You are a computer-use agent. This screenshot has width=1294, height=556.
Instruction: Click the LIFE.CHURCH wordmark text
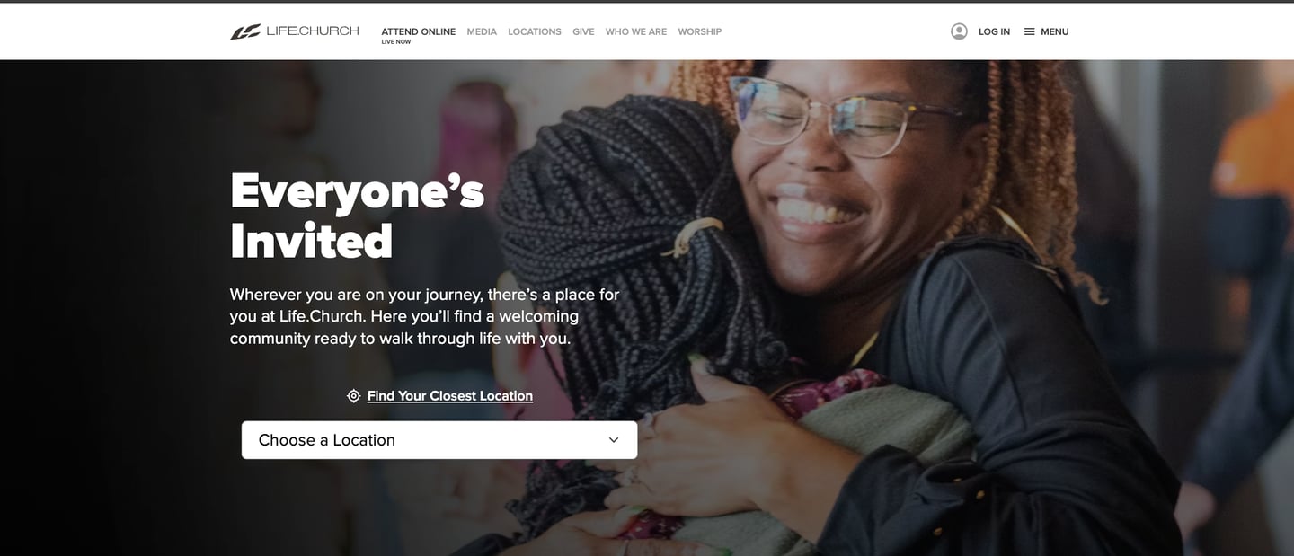tap(313, 31)
